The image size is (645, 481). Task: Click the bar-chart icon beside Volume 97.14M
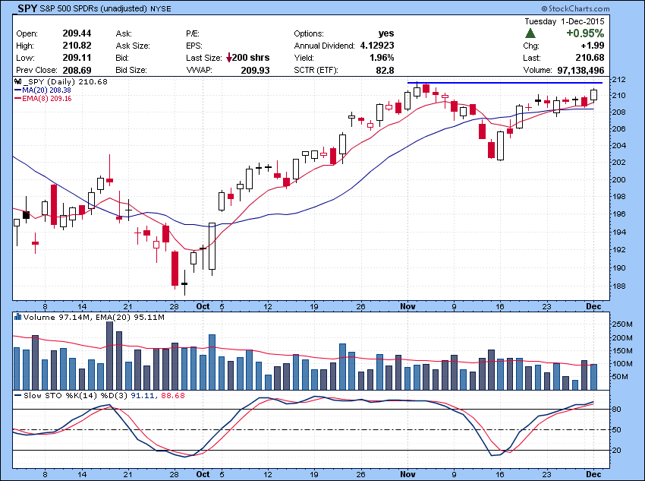pos(17,317)
